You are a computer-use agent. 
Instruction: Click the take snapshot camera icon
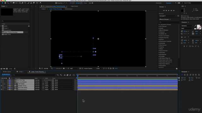pyautogui.click(x=64, y=68)
